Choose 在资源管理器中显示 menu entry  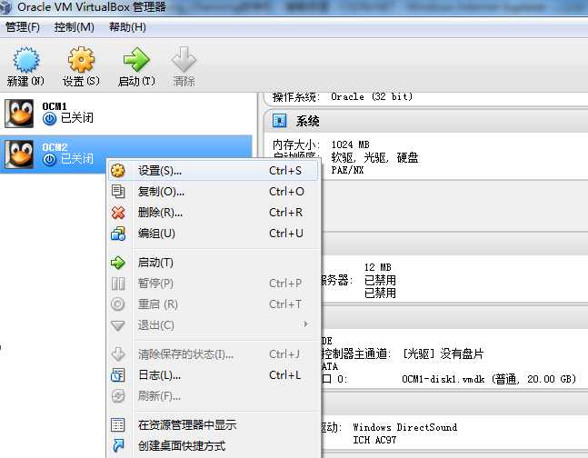pos(213,424)
